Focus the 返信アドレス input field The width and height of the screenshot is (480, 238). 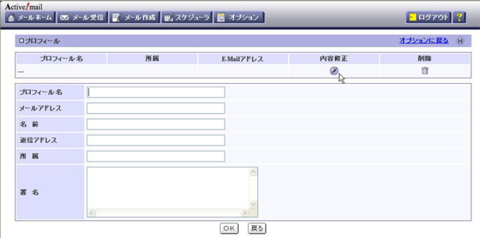(x=155, y=140)
